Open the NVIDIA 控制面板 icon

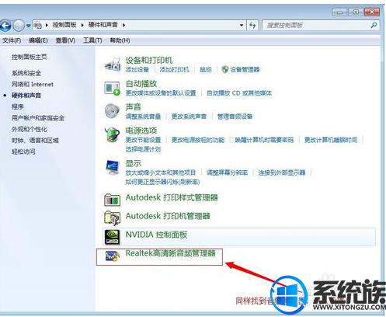112,237
